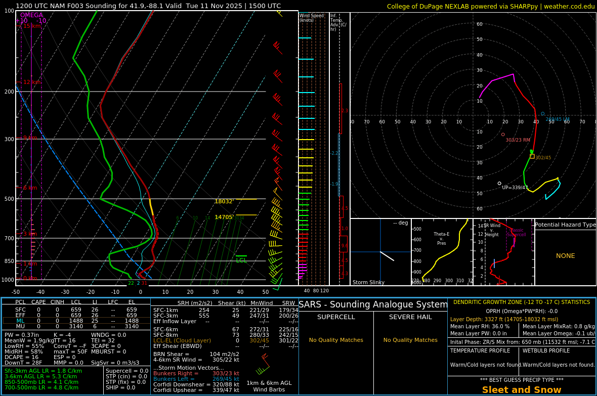The image size is (597, 396).
Task: Click the red Bunkers right-mover circle on hodograph
Action: (503, 135)
